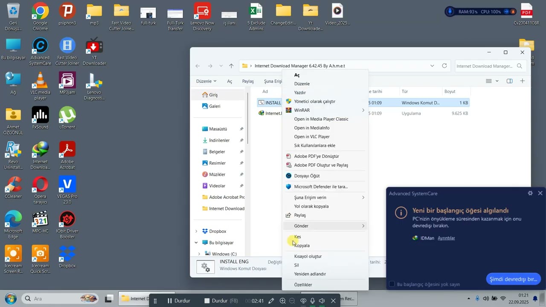Toggle recorder webcam eye icon
The image size is (546, 307).
coord(303,301)
